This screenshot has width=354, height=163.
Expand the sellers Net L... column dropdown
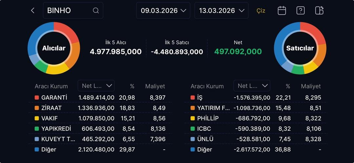click(x=252, y=86)
